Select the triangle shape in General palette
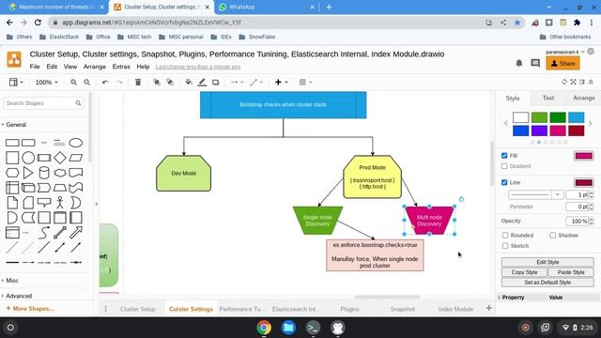Viewport: 601px width, 338px height. (28, 173)
